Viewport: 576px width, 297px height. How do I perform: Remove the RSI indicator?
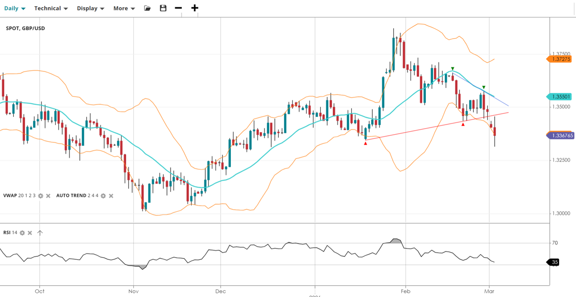tap(30, 233)
